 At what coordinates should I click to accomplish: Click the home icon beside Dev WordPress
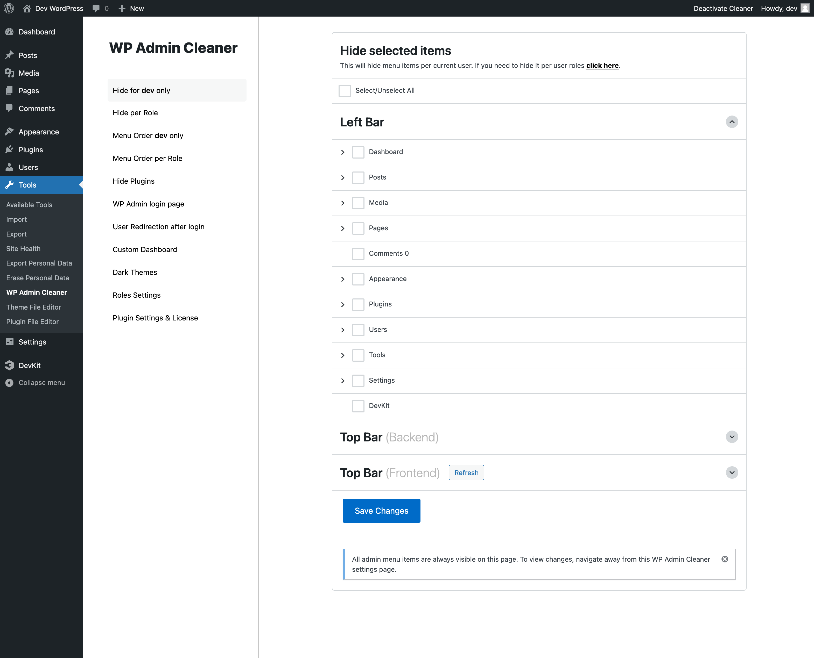[26, 8]
